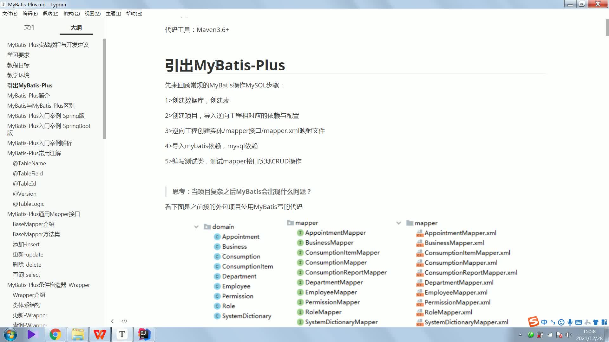Switch to the 文件 sidebar tab
This screenshot has width=609, height=342.
pos(30,28)
